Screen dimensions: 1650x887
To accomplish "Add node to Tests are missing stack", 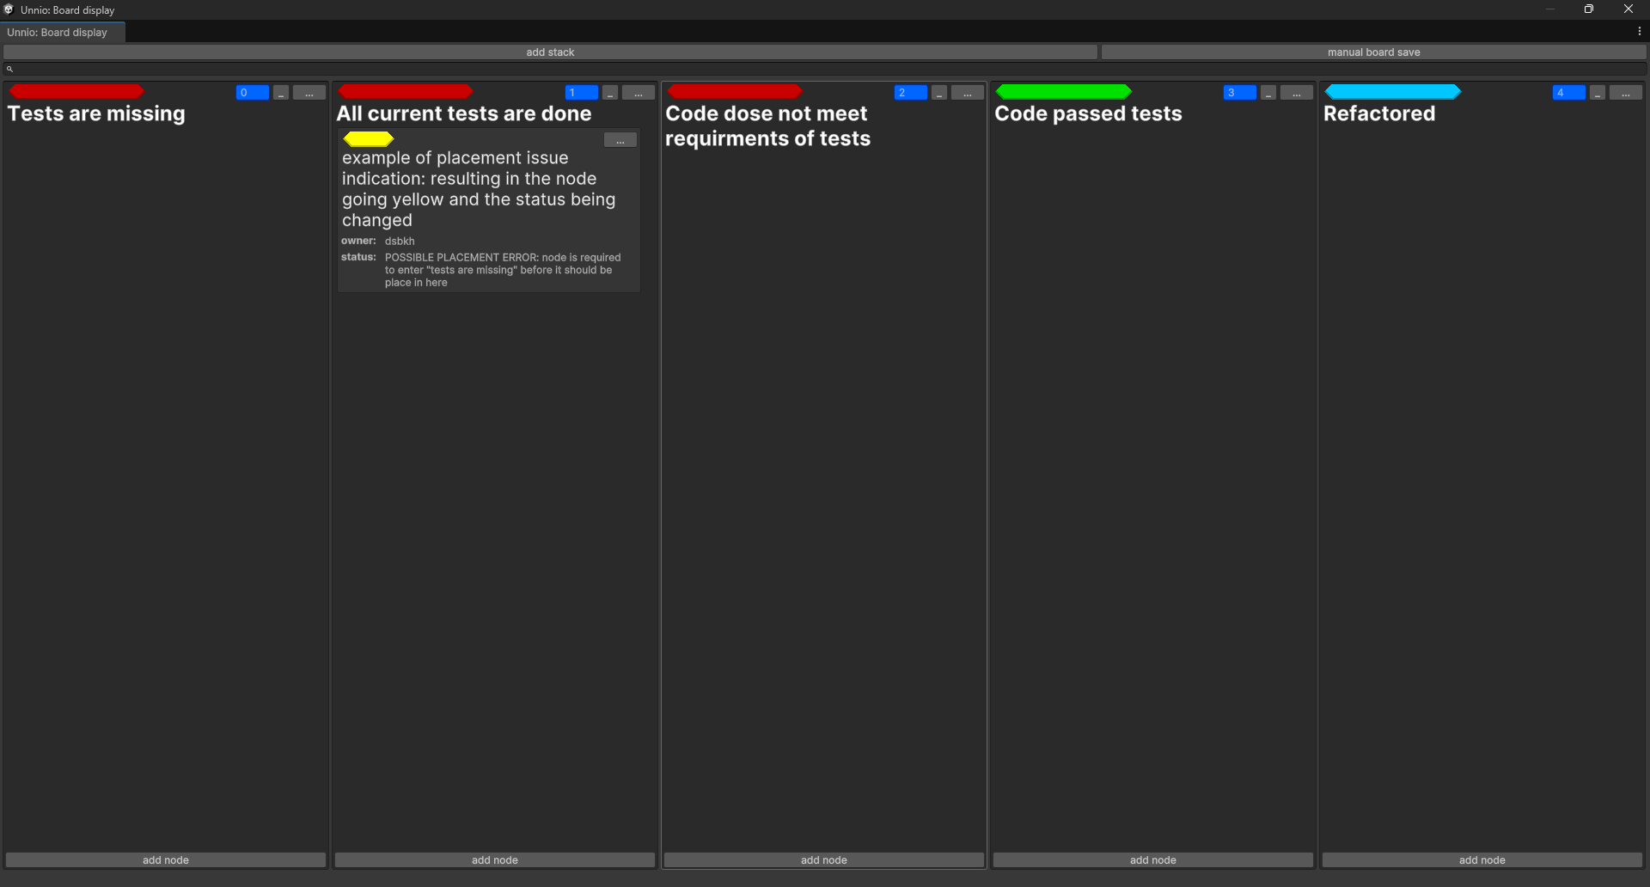I will point(166,860).
